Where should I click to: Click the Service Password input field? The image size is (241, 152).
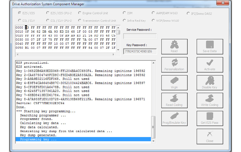coord(140,36)
